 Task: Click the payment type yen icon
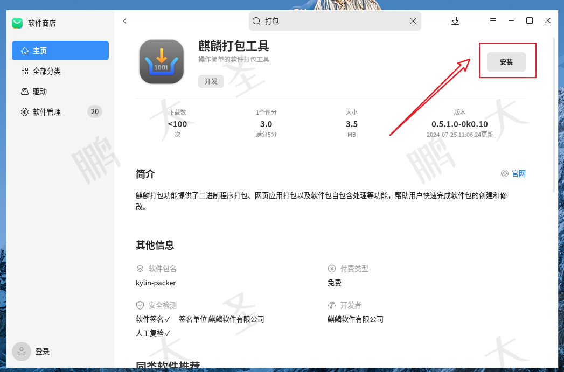click(332, 269)
